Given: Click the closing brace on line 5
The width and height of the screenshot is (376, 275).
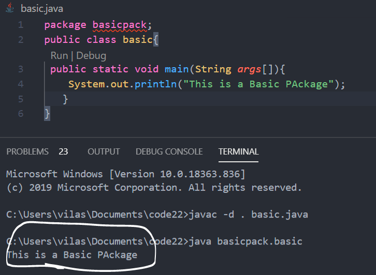Looking at the screenshot, I should (65, 99).
